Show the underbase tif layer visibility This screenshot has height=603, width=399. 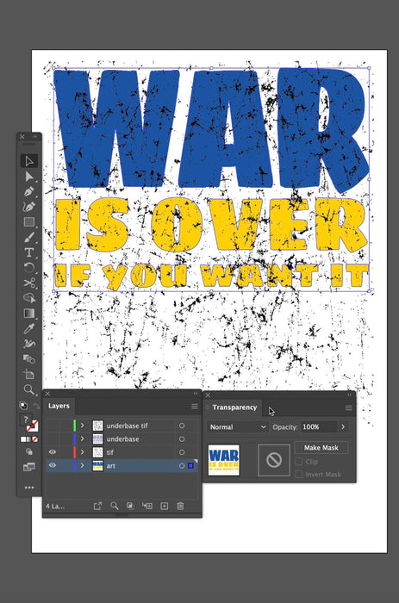click(x=53, y=426)
